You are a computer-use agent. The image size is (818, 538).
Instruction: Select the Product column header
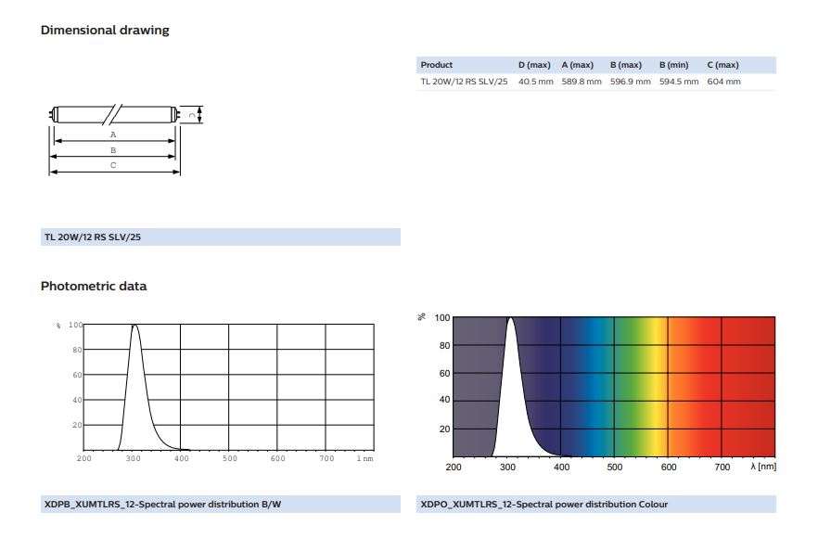pos(437,65)
